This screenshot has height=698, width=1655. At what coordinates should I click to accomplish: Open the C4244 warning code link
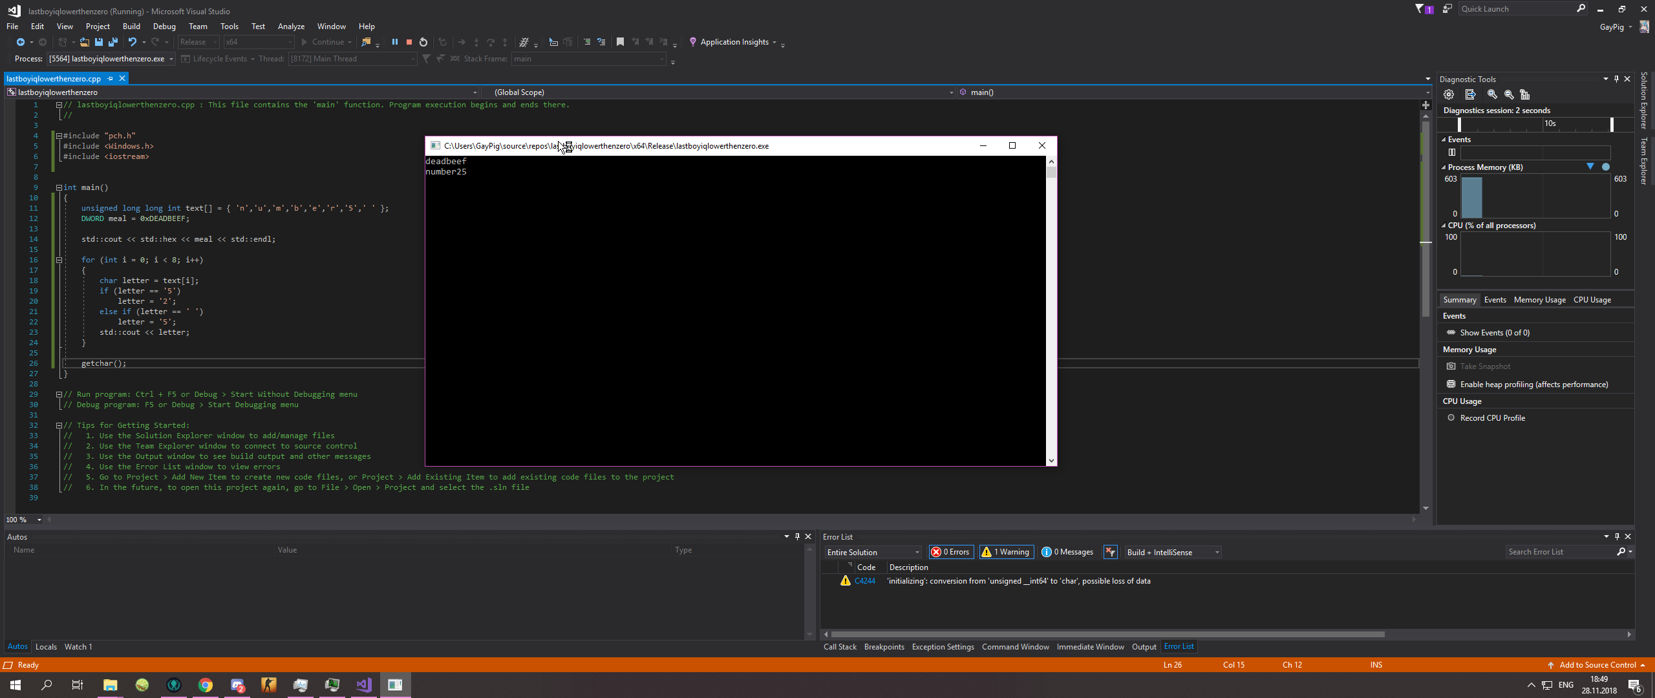865,581
